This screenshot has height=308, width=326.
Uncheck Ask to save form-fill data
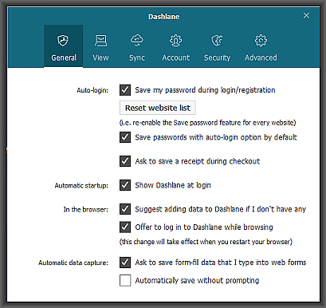point(125,263)
